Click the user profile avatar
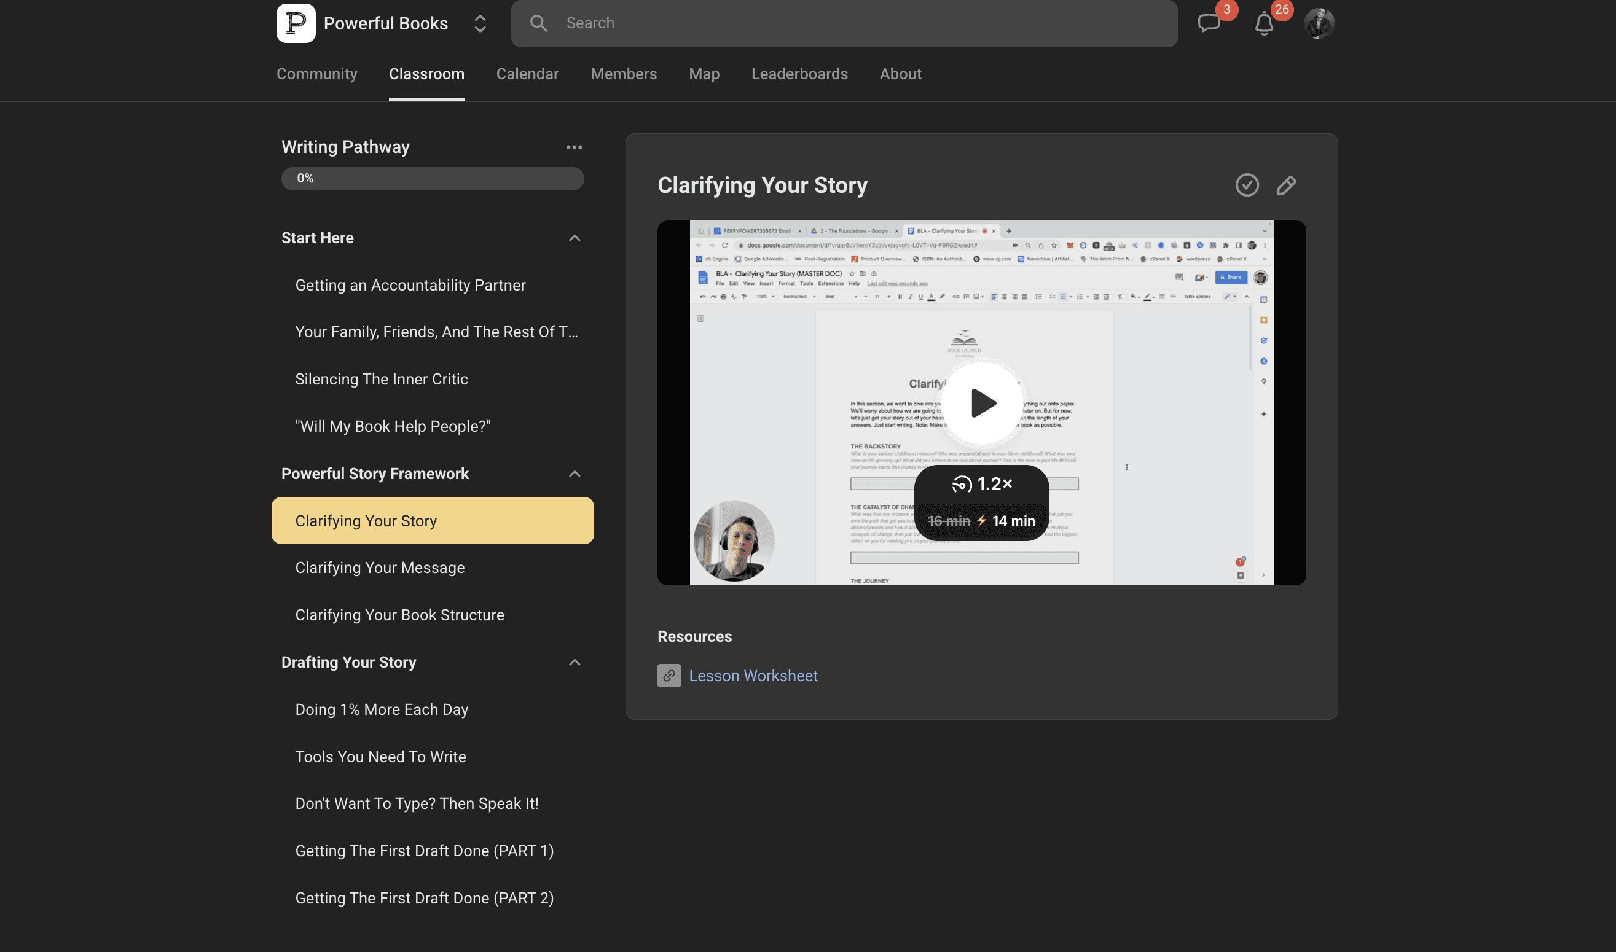Image resolution: width=1616 pixels, height=952 pixels. (1319, 24)
